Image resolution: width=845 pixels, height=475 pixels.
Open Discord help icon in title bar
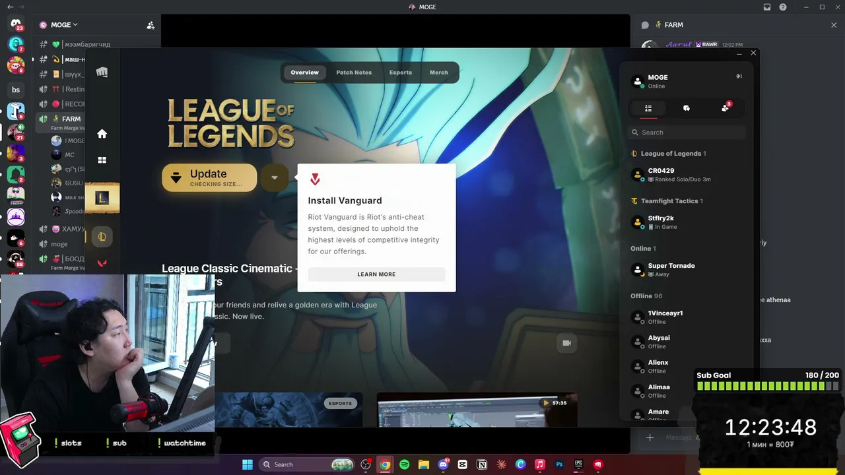point(783,7)
